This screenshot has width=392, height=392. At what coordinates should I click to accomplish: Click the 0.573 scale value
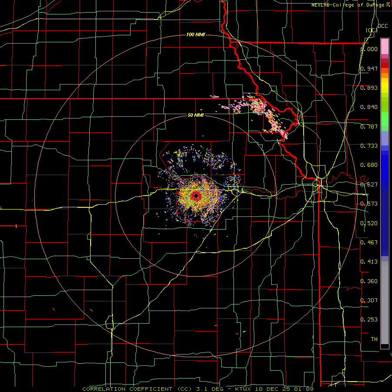(x=369, y=204)
